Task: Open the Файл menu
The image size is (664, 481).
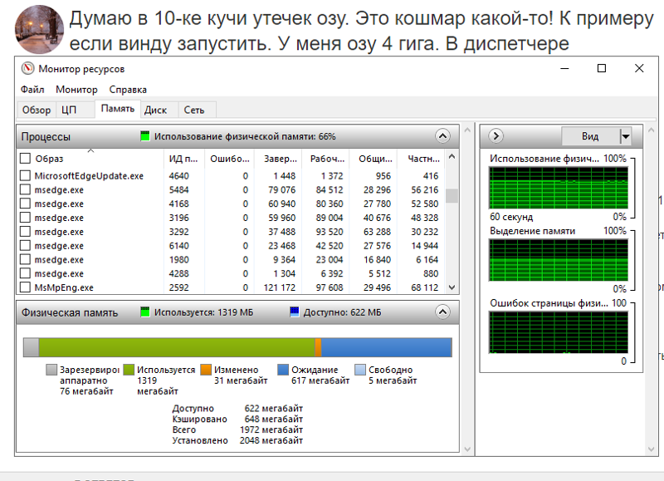Action: (33, 90)
